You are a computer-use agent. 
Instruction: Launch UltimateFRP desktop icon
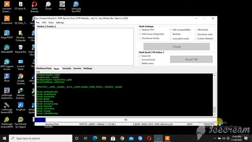pyautogui.click(x=7, y=49)
